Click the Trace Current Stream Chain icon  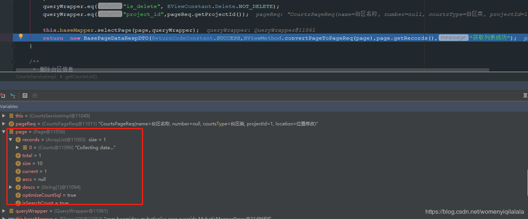(x=35, y=96)
